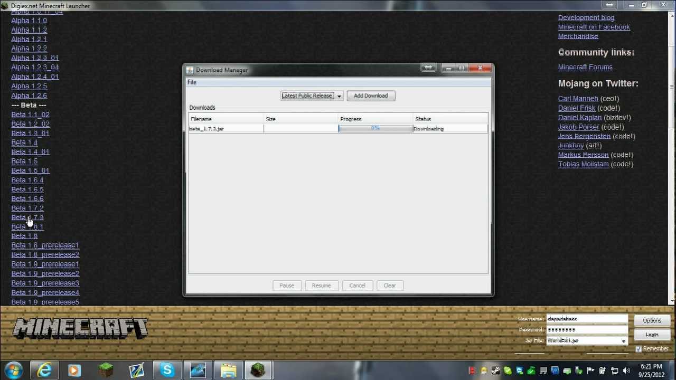Click the Login button
Viewport: 676px width, 380px height.
[652, 335]
